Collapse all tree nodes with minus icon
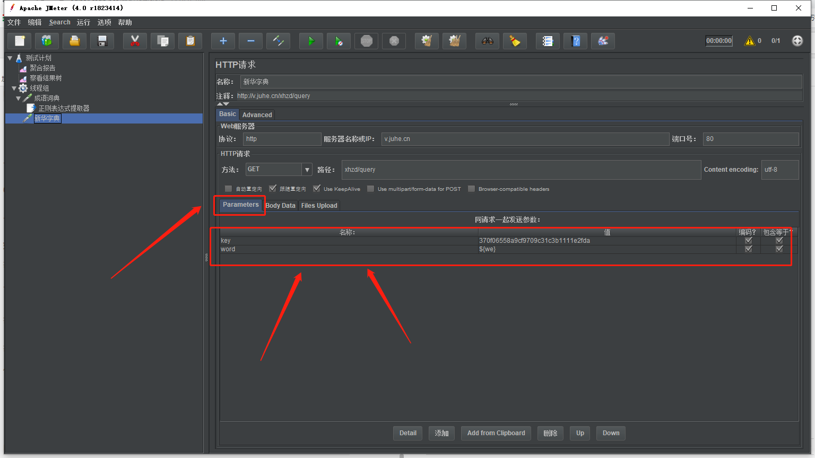 (x=250, y=41)
